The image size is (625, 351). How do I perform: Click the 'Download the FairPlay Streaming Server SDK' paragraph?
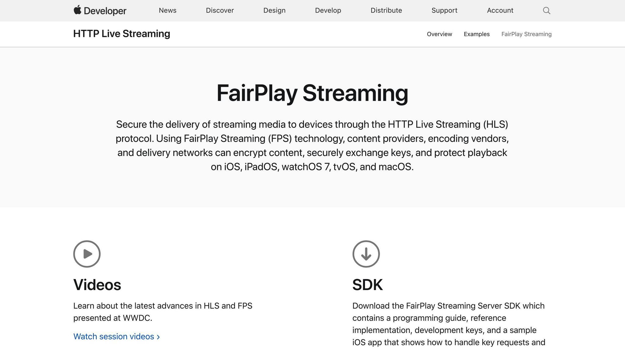[449, 324]
